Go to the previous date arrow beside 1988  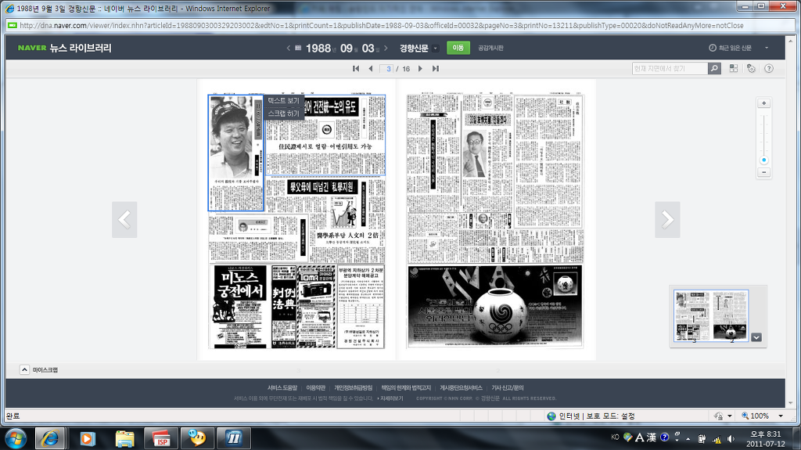(x=288, y=48)
